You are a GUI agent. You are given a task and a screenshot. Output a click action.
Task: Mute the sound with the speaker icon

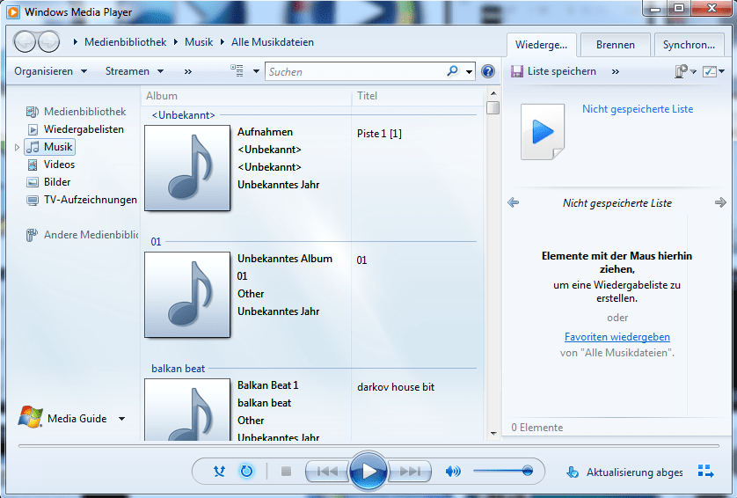[x=453, y=471]
